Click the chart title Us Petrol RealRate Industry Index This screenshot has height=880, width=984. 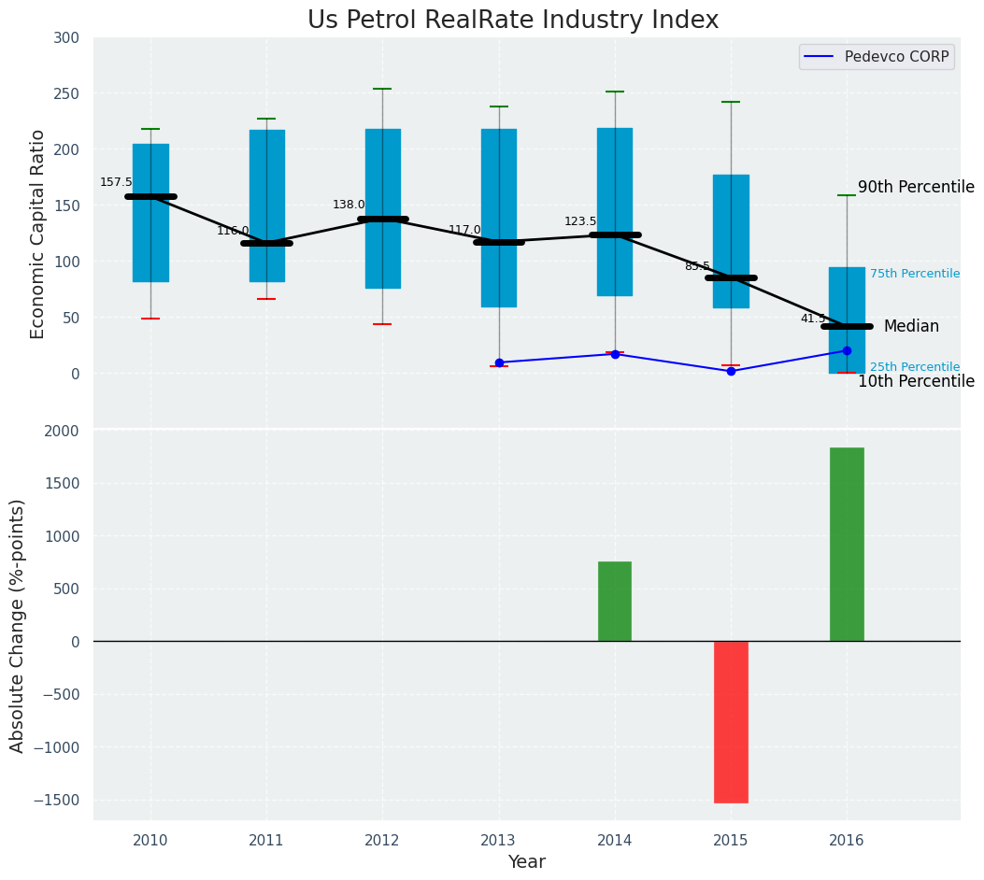click(513, 21)
